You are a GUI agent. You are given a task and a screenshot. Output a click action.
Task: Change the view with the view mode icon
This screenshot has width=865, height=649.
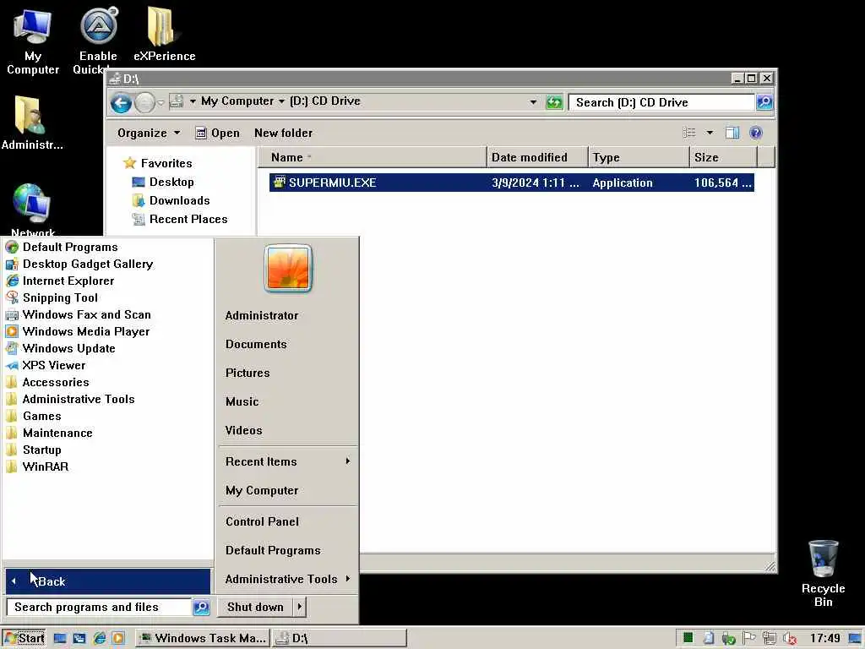pyautogui.click(x=689, y=133)
